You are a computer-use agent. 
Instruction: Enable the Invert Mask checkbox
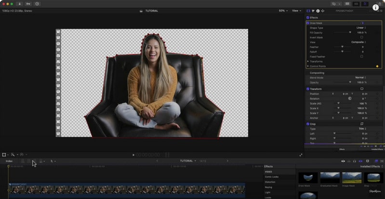click(x=362, y=37)
